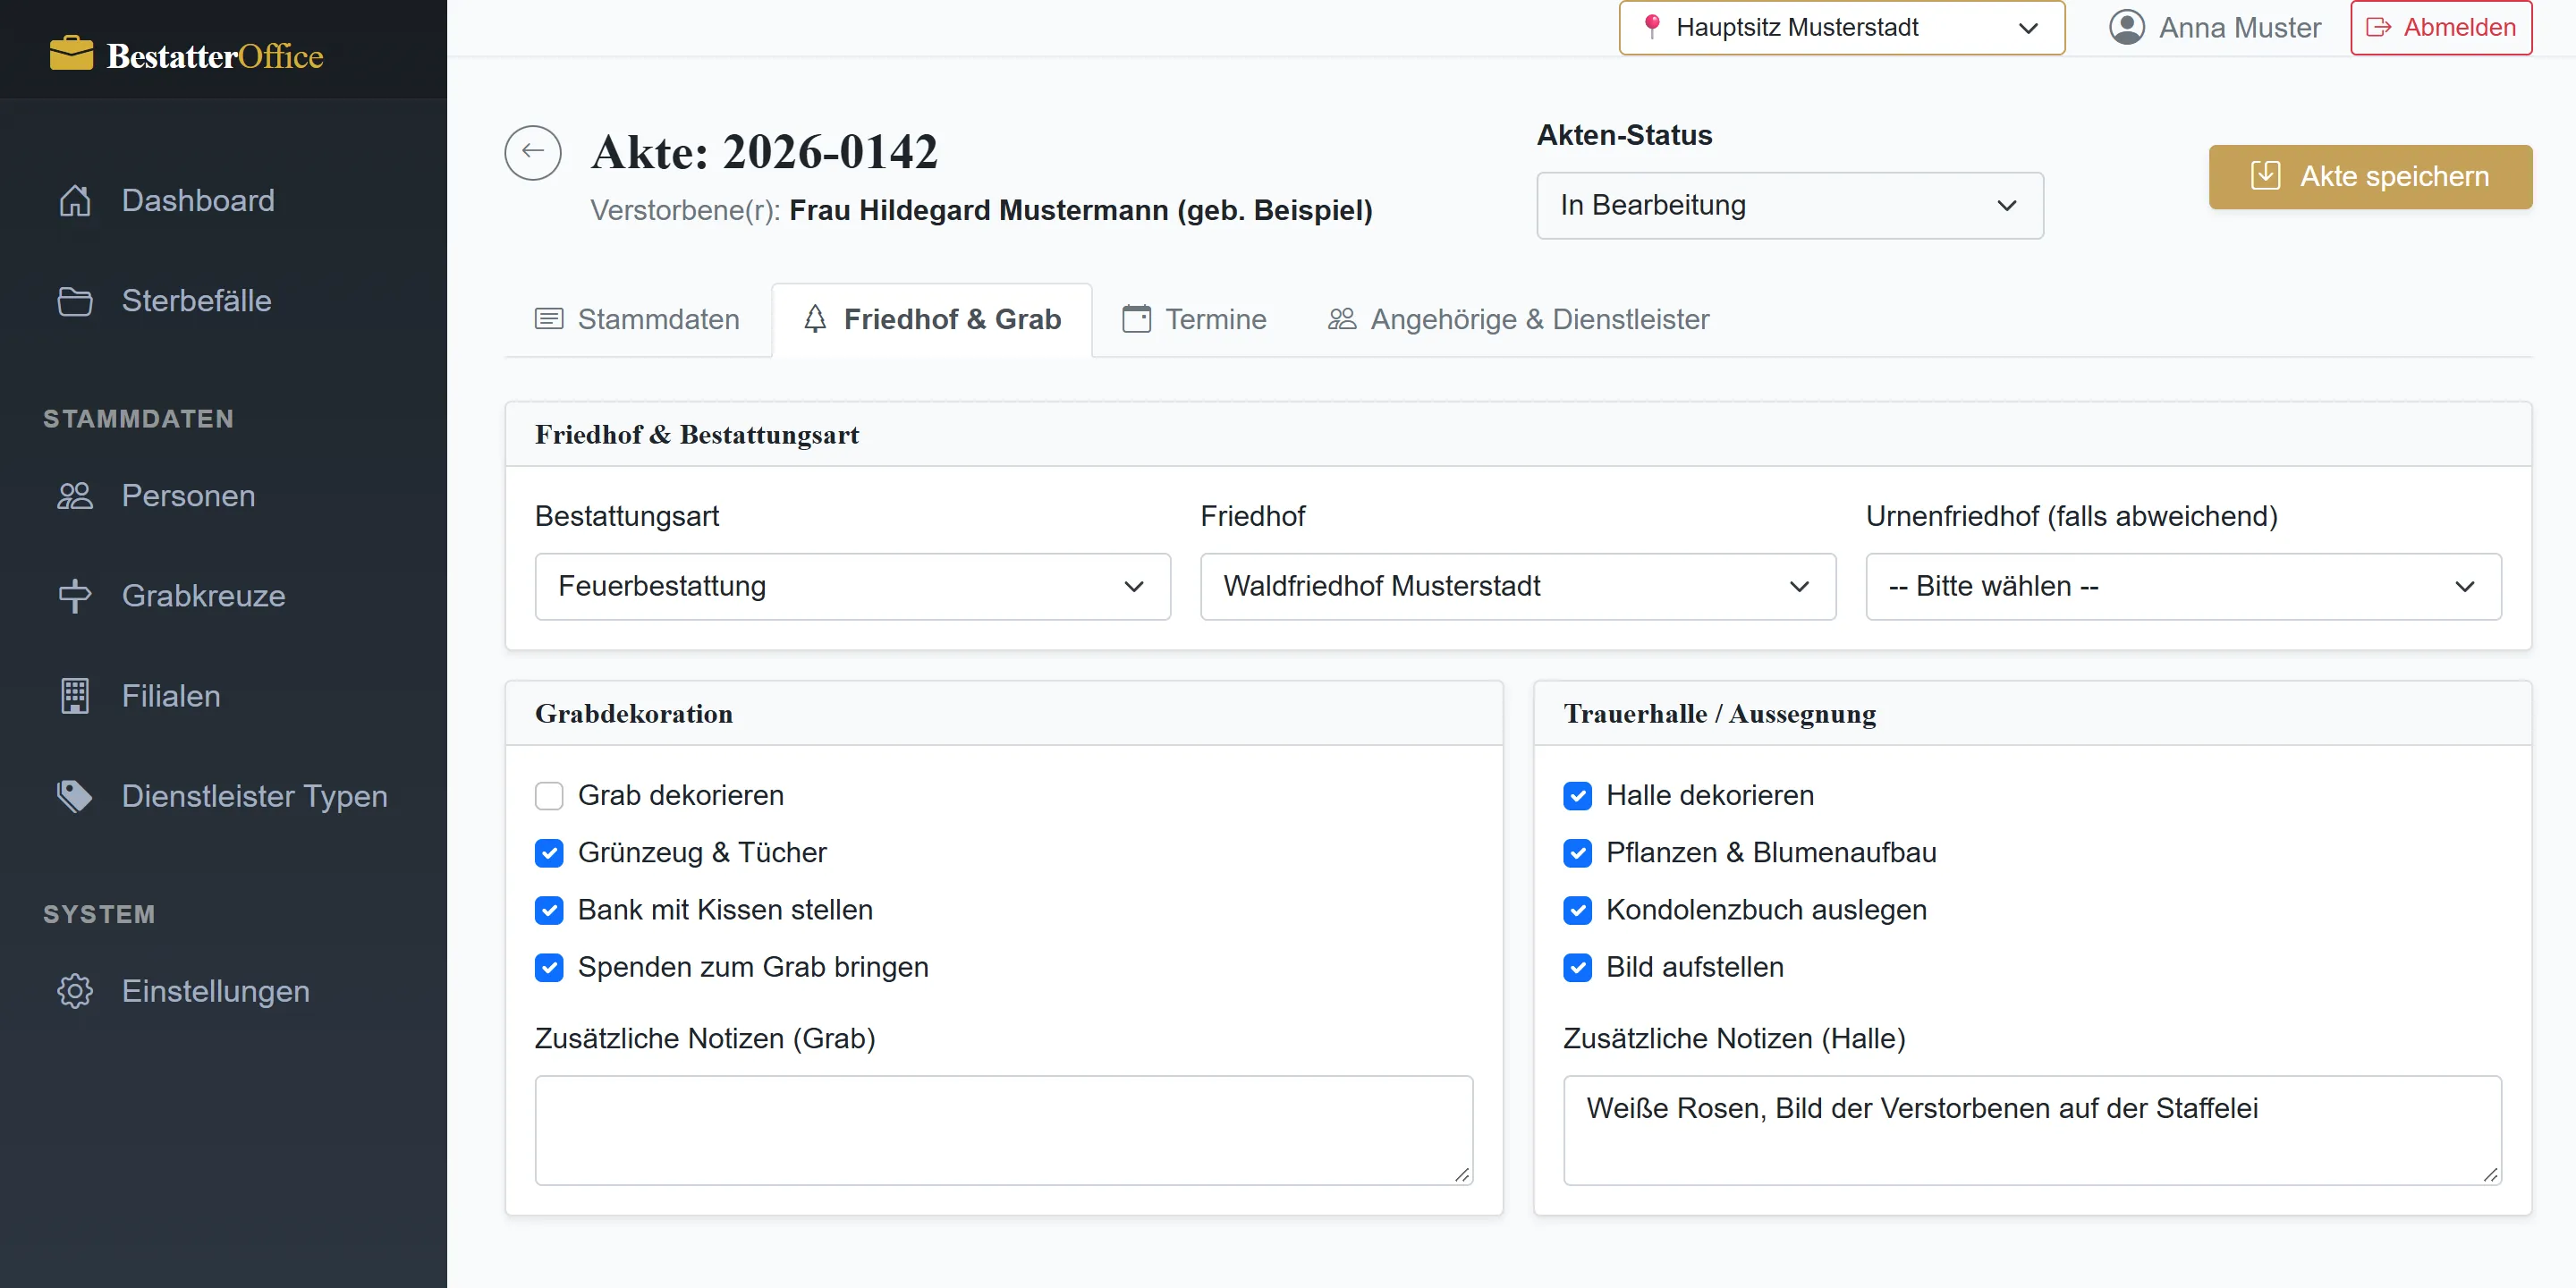Toggle Pflanzen & Blumenaufbau checkbox
The height and width of the screenshot is (1288, 2576).
(x=1578, y=853)
